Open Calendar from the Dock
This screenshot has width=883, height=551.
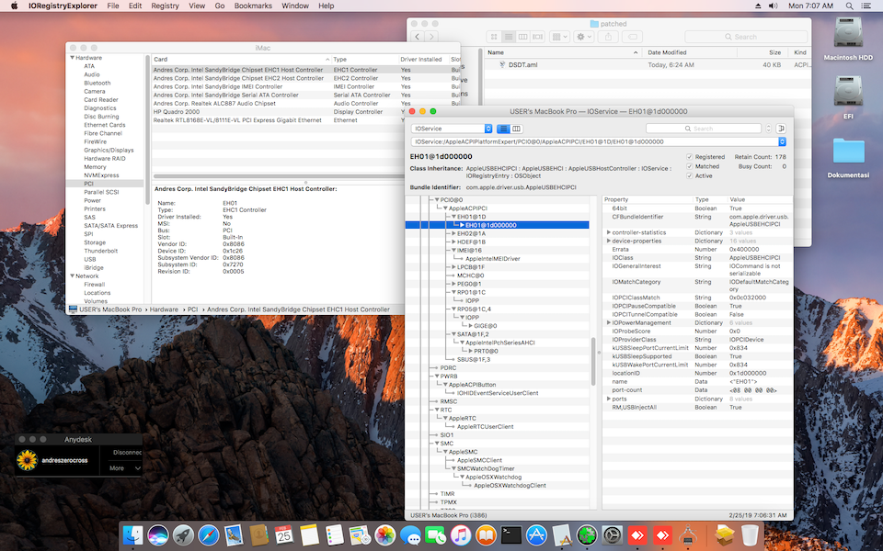pyautogui.click(x=284, y=535)
